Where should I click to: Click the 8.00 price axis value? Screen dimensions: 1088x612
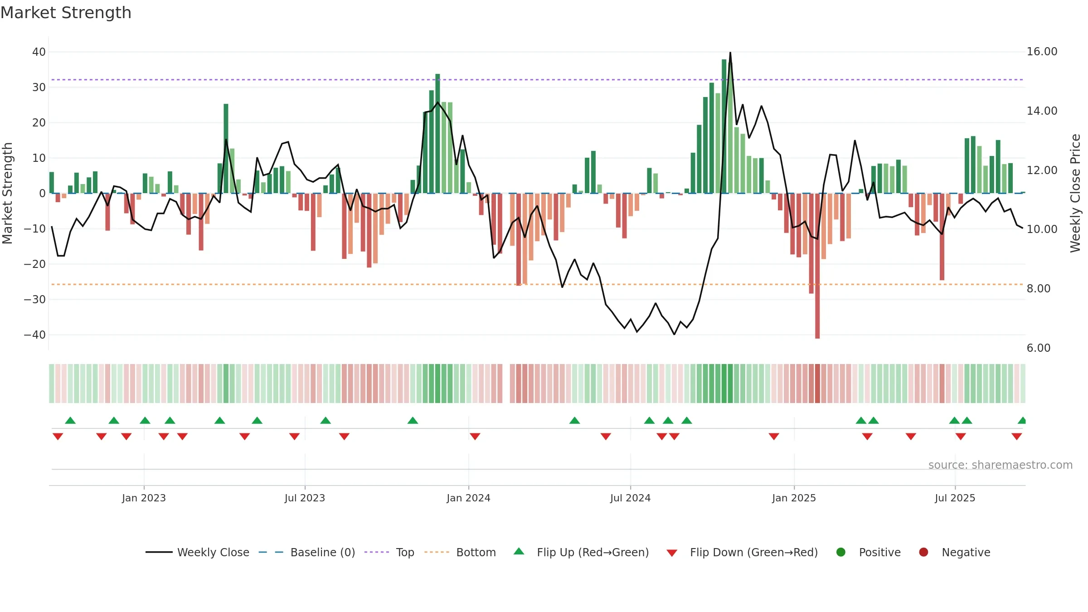[x=1039, y=288]
